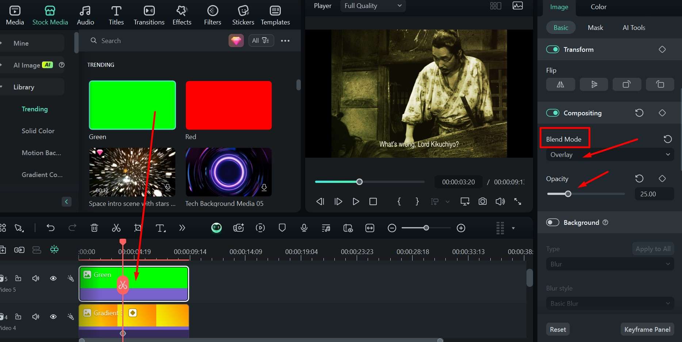Switch to the Color tab
The height and width of the screenshot is (342, 682).
tap(598, 7)
